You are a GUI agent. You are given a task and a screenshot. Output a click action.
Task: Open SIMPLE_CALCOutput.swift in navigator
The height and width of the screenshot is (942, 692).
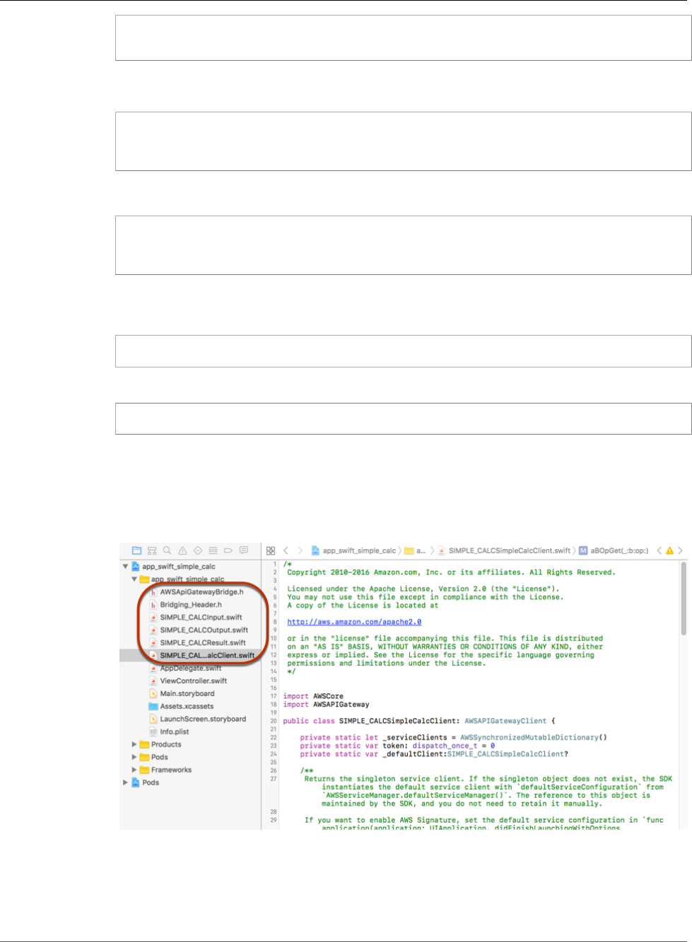tap(199, 630)
